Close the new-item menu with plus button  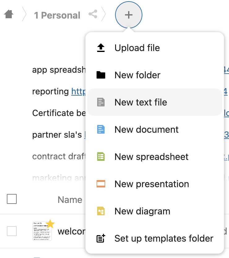point(128,15)
